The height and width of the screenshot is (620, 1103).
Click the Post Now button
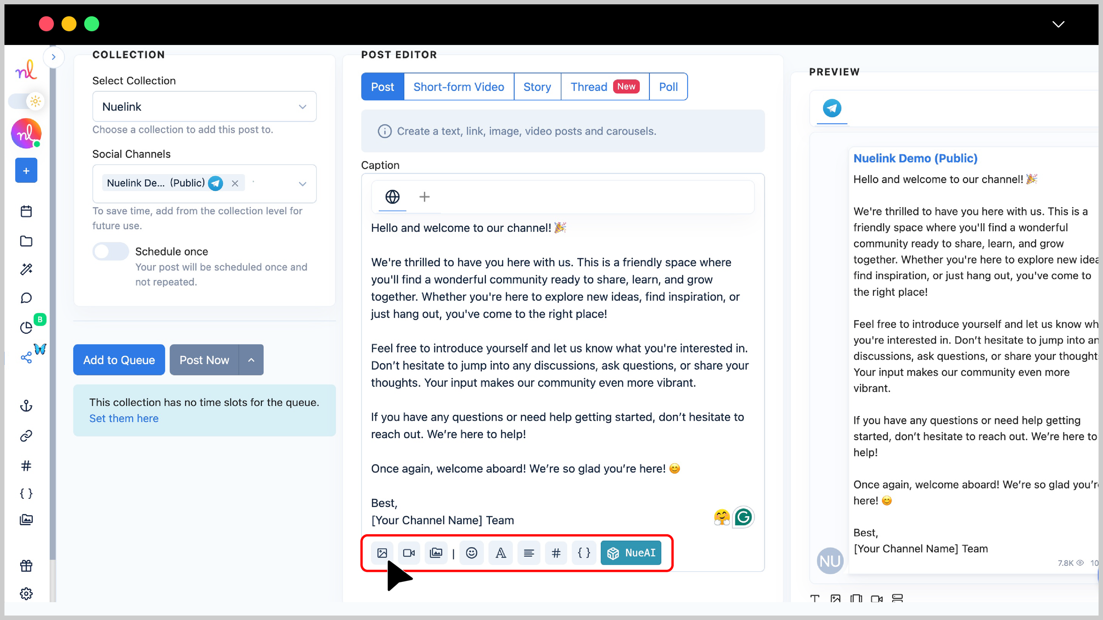pyautogui.click(x=204, y=360)
